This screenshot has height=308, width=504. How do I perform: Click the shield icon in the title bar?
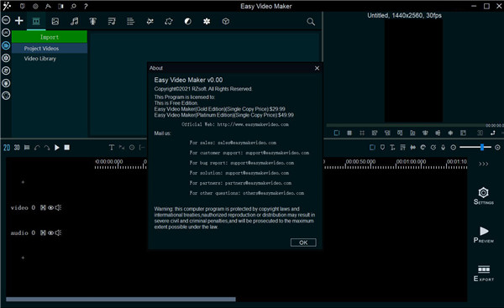pyautogui.click(x=23, y=6)
